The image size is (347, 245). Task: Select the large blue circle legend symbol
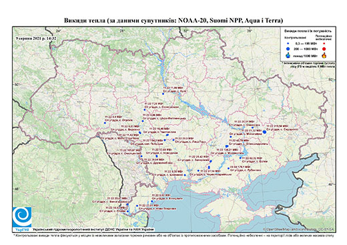coord(288,49)
